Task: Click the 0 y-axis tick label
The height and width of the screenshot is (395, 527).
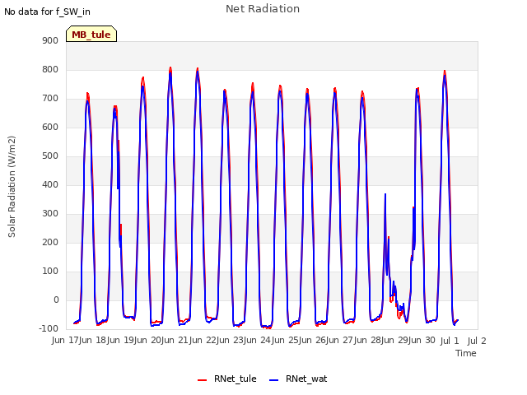Action: [x=56, y=300]
